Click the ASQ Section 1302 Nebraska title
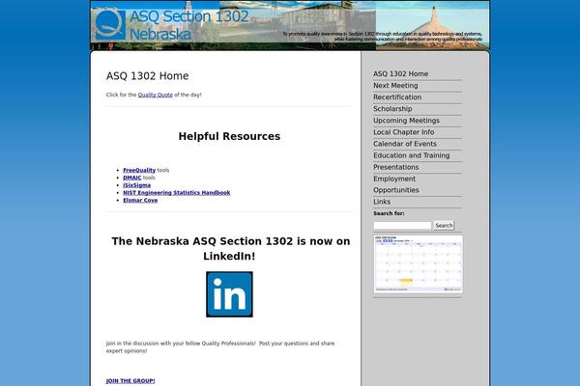Viewport: 580px width, 386px height. pyautogui.click(x=189, y=25)
